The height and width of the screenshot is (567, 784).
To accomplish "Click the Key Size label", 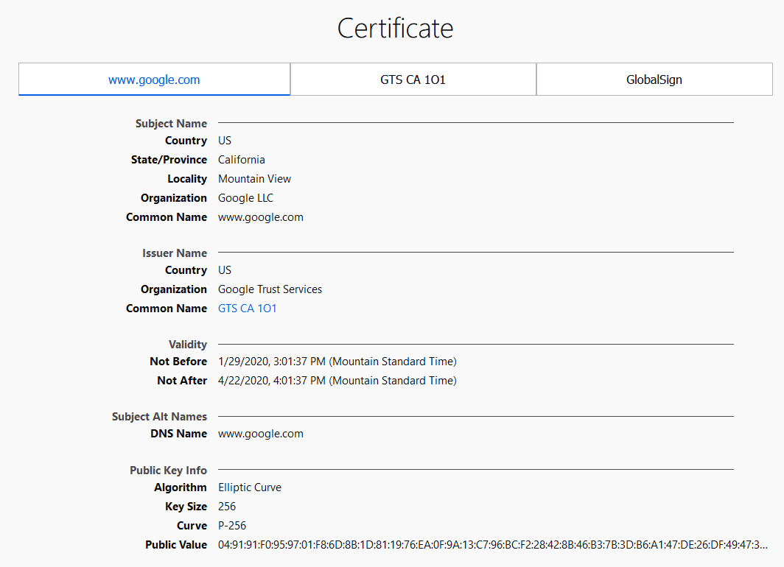I will (x=186, y=507).
